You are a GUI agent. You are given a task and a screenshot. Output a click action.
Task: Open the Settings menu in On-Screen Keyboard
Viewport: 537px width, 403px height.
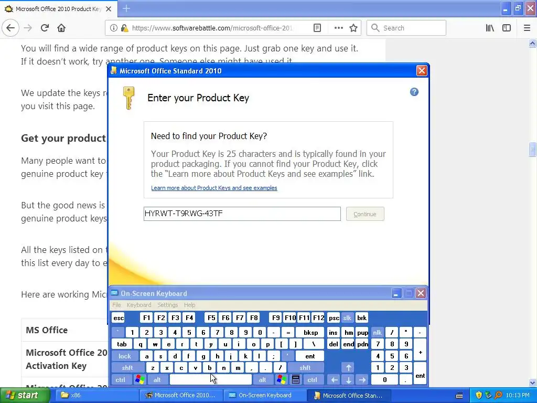pos(167,305)
